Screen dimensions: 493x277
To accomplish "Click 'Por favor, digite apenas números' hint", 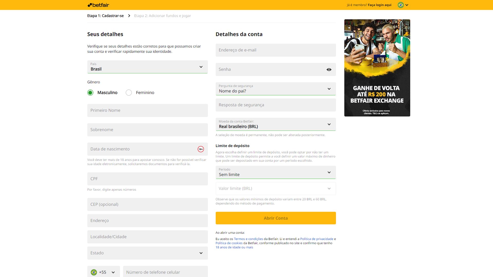I will [112, 190].
